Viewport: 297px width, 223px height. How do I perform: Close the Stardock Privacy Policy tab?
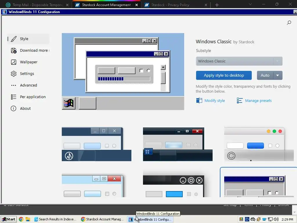click(206, 5)
